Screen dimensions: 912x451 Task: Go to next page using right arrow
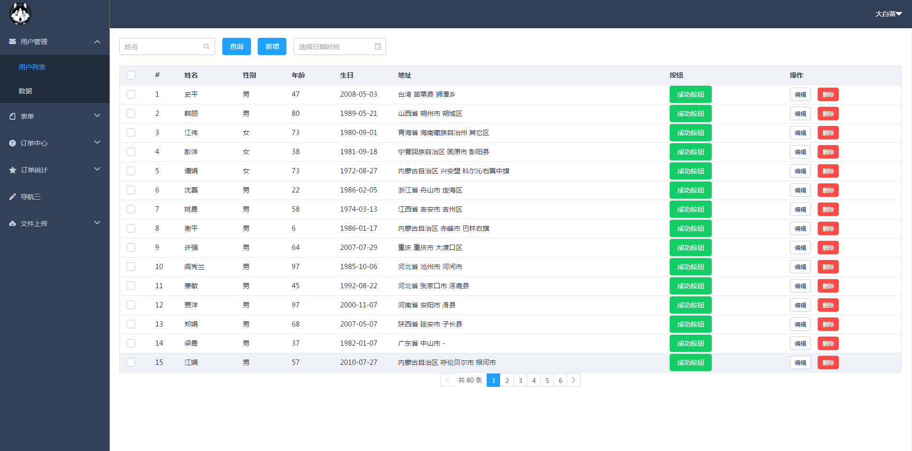pos(573,380)
